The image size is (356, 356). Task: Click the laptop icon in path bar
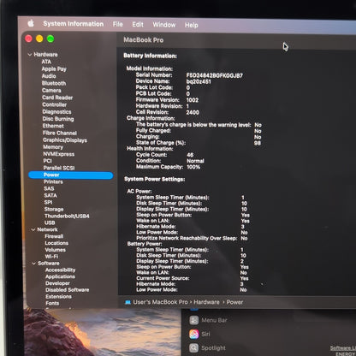coord(128,302)
